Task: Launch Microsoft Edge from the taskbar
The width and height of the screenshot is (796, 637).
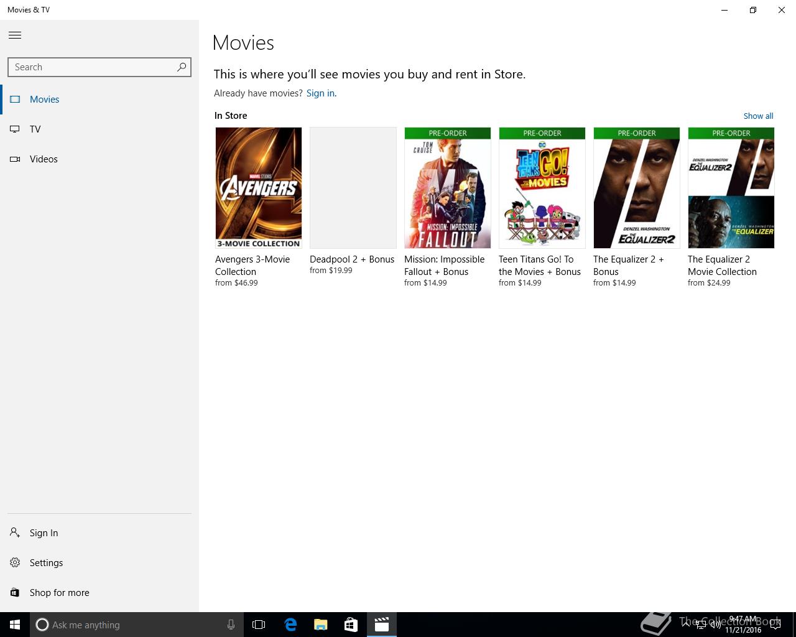Action: 290,625
